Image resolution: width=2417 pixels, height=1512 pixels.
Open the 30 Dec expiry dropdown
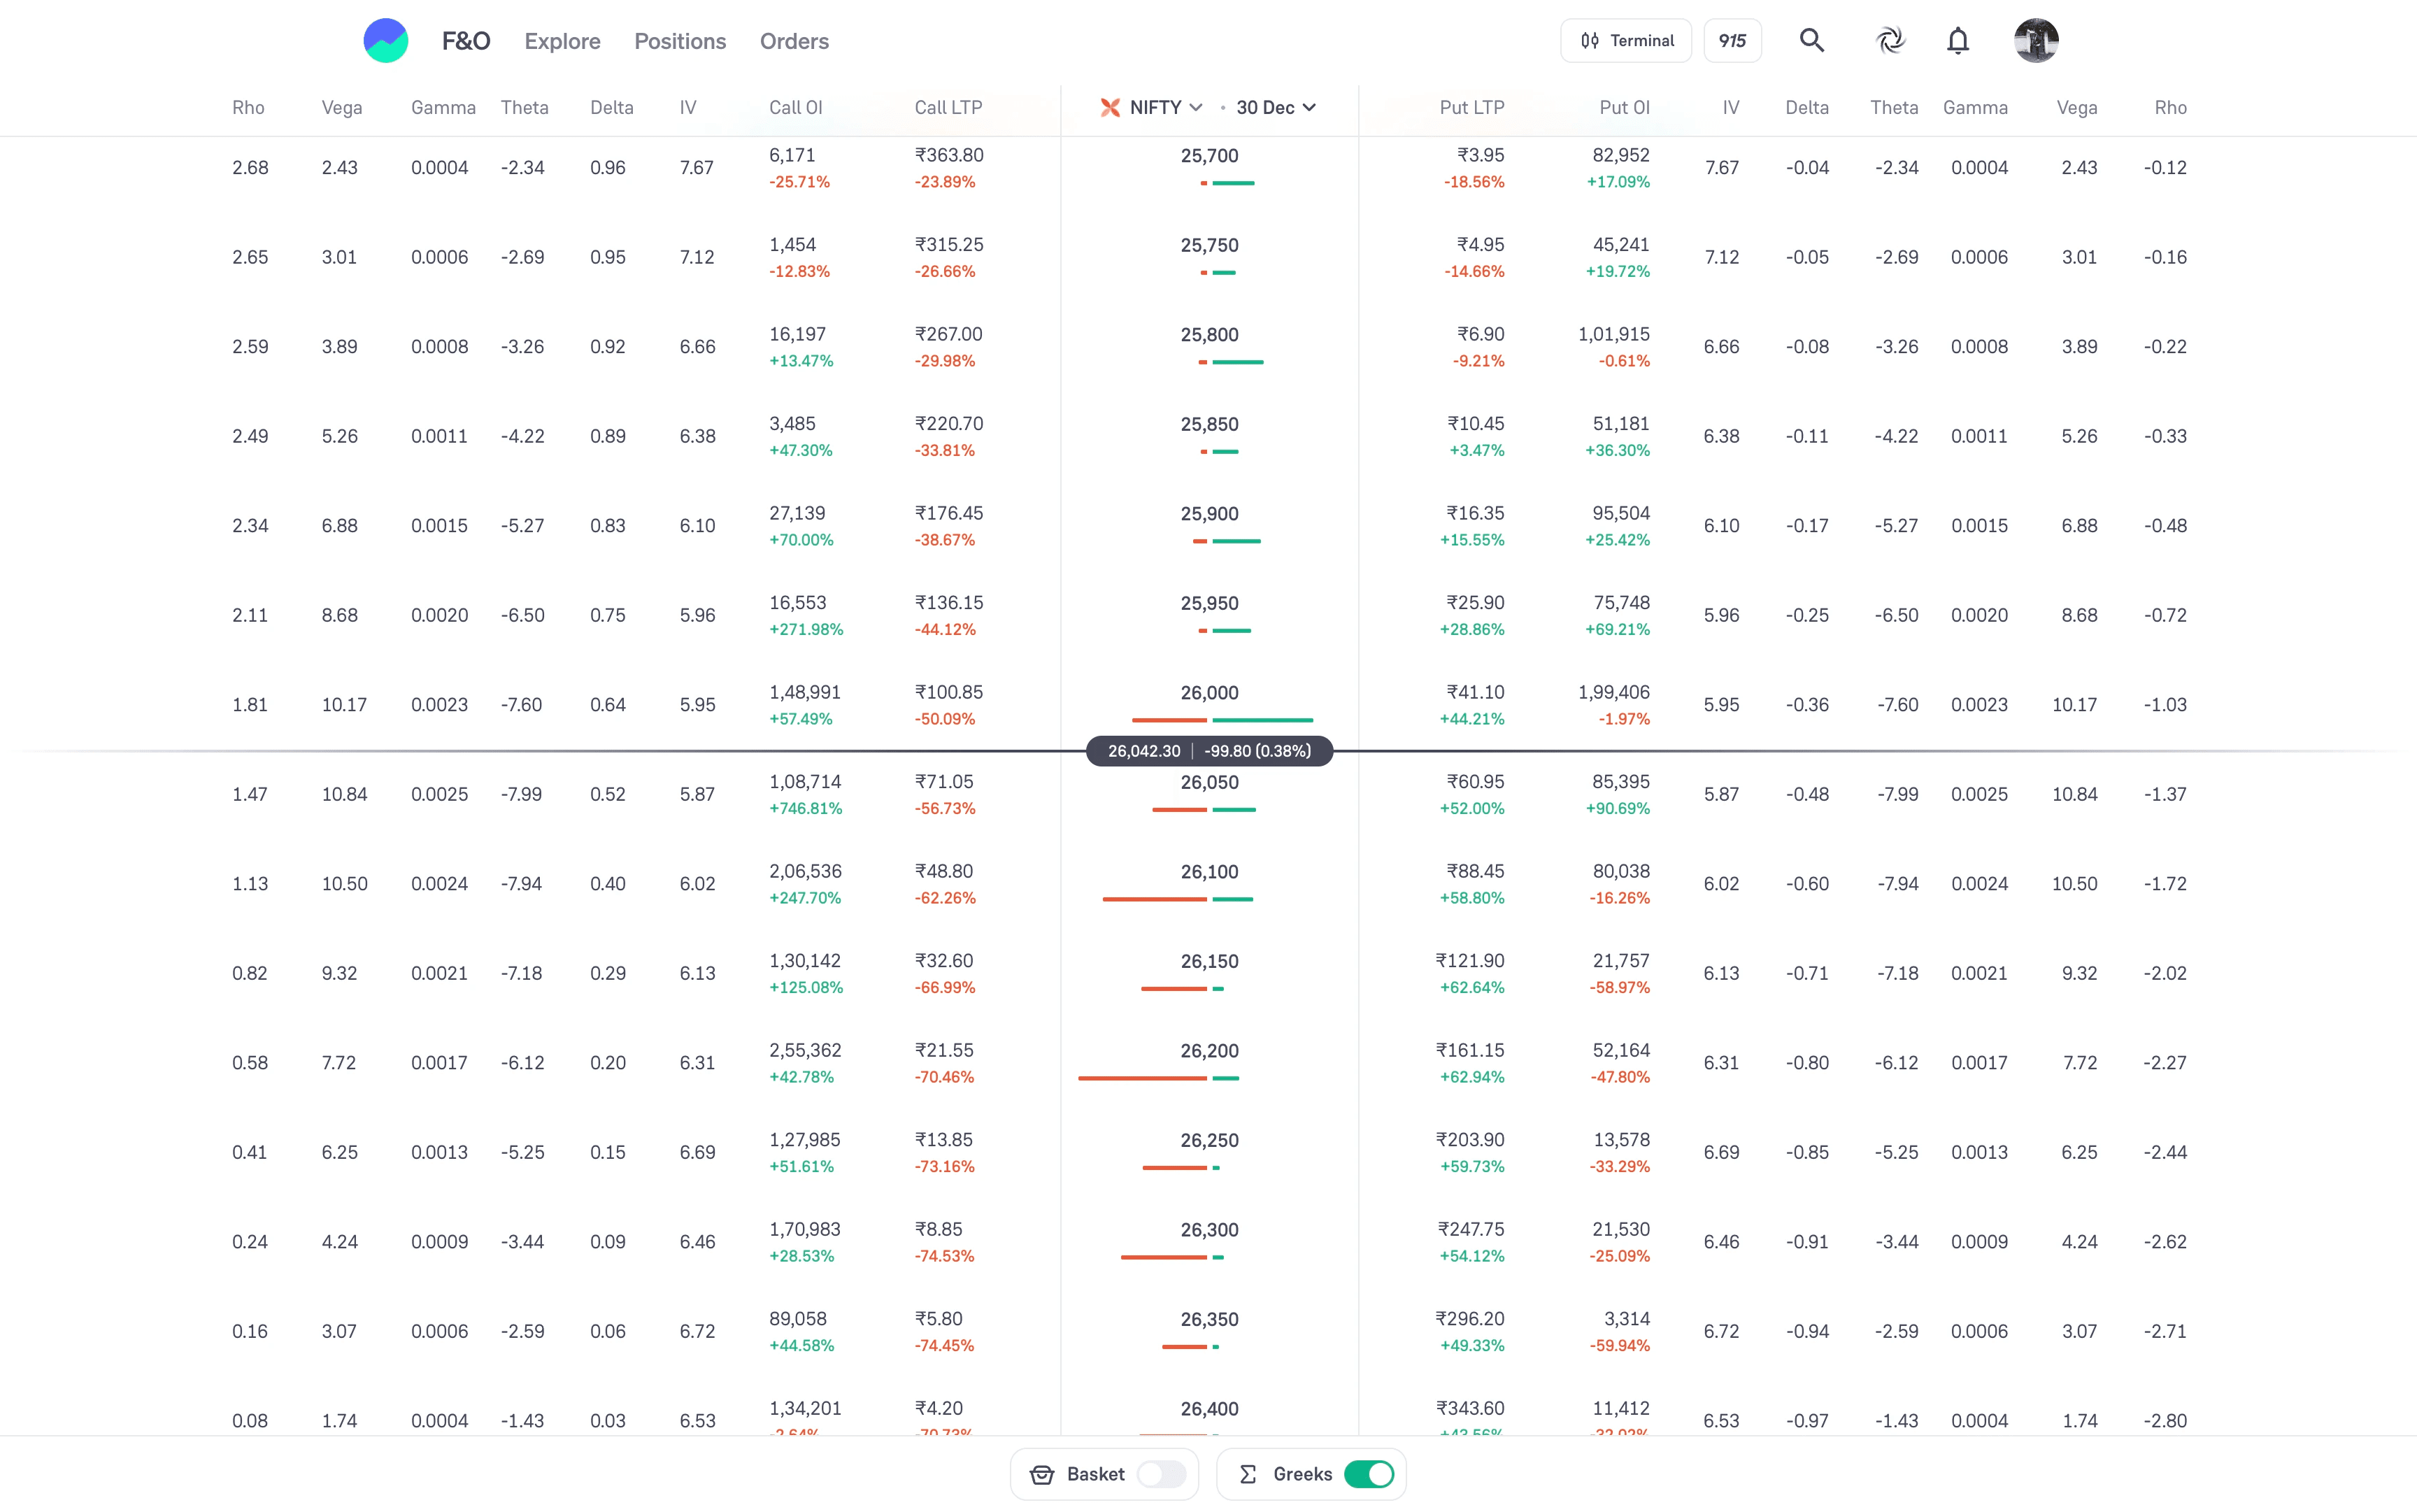coord(1275,107)
